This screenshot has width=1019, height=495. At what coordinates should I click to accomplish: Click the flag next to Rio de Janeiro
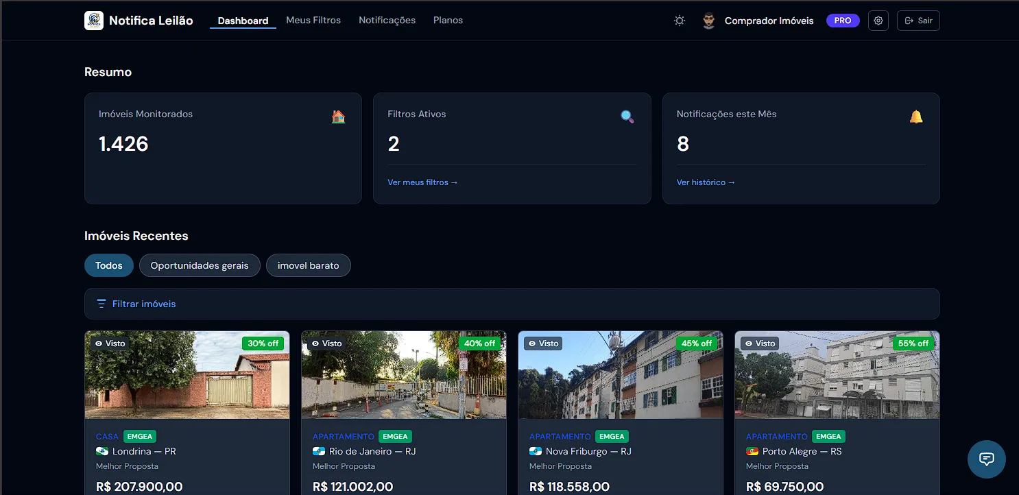coord(319,451)
